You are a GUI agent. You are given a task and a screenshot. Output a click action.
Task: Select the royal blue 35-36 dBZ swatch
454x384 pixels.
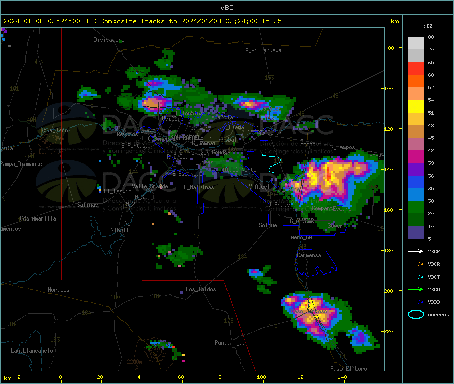[416, 182]
